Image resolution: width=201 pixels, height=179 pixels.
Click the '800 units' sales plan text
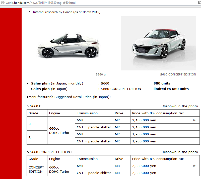(162, 83)
